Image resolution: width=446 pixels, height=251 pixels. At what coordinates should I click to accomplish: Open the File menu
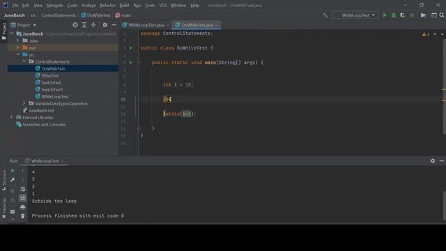pos(15,6)
